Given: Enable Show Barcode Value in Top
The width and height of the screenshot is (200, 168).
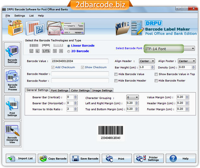Looking at the screenshot, I should (x=156, y=74).
